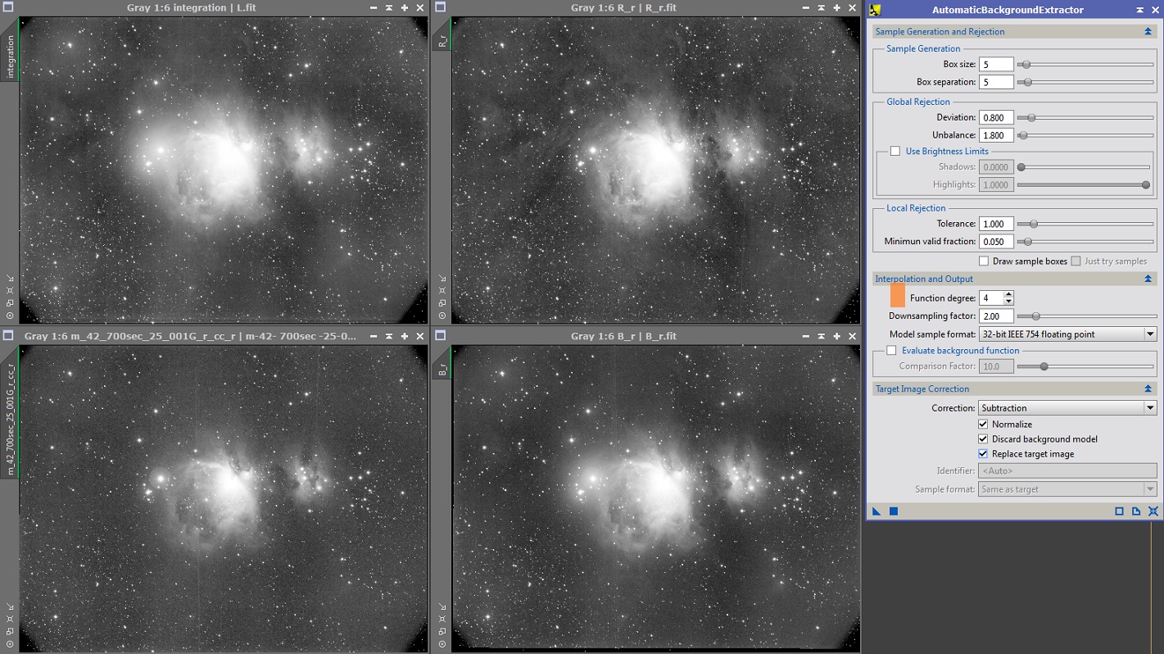Image resolution: width=1164 pixels, height=654 pixels.
Task: Click the blue Apply Global square icon
Action: pyautogui.click(x=894, y=511)
